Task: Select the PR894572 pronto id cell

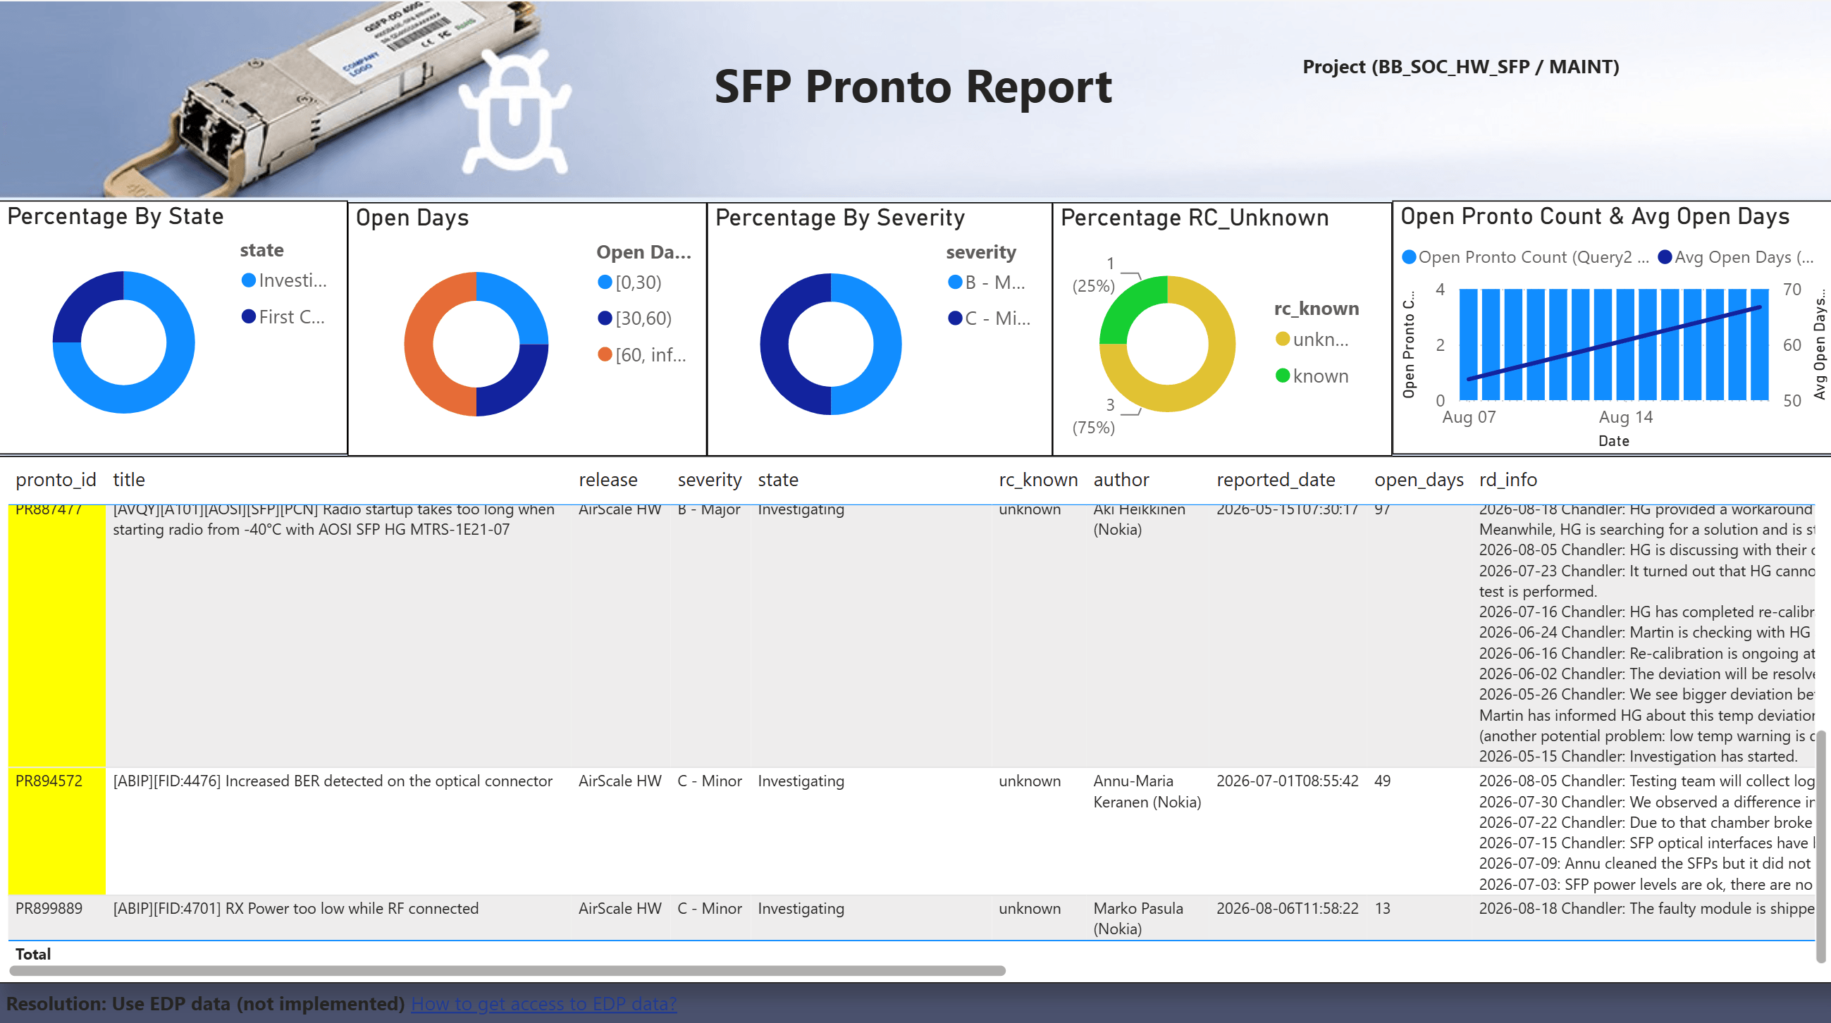Action: (57, 831)
